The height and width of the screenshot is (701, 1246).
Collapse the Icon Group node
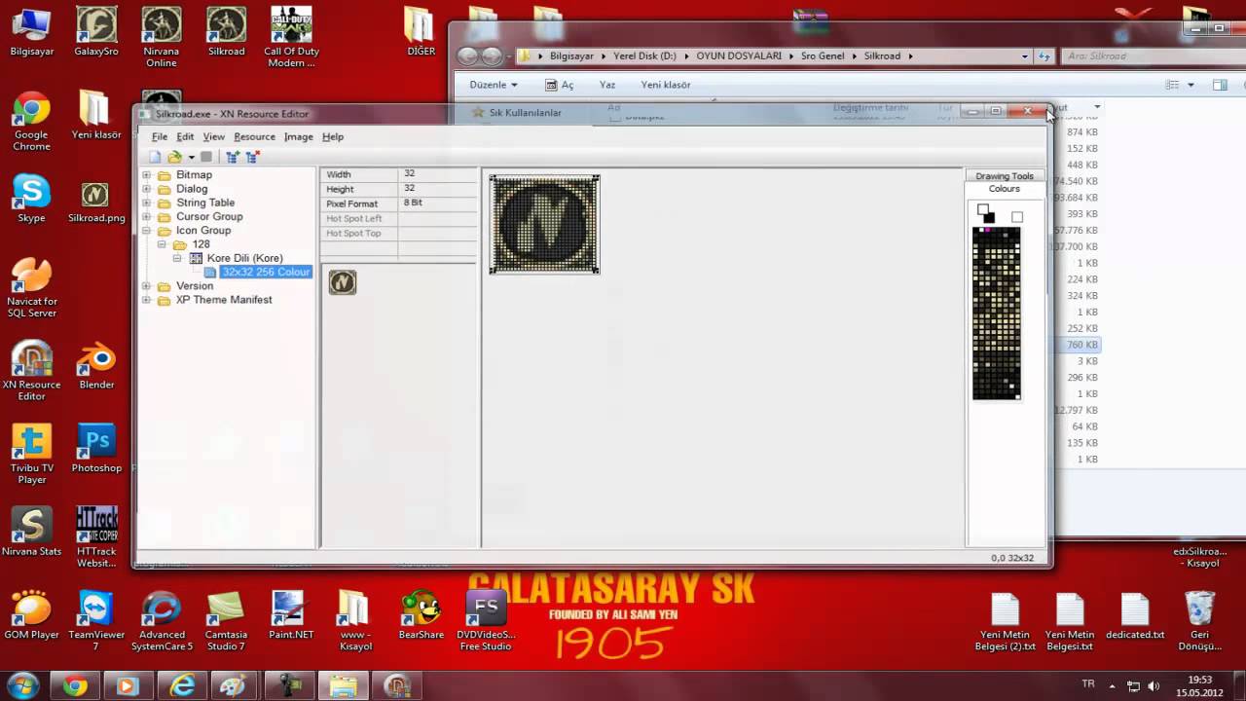tap(147, 231)
